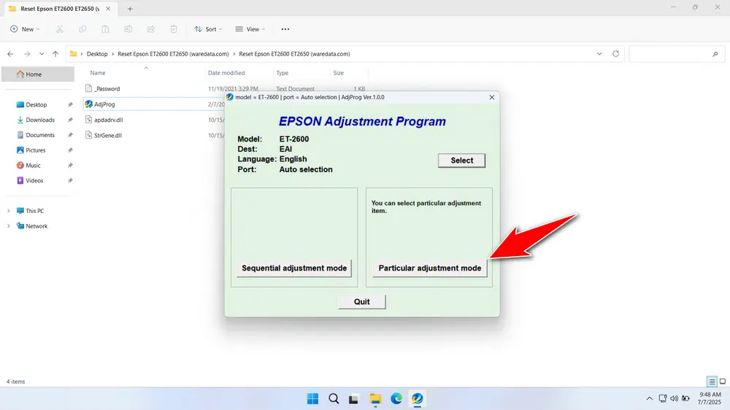Sort files by the Size column

339,73
